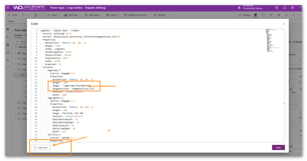Open the notifications bell
This screenshot has height=161, width=307.
285,7
